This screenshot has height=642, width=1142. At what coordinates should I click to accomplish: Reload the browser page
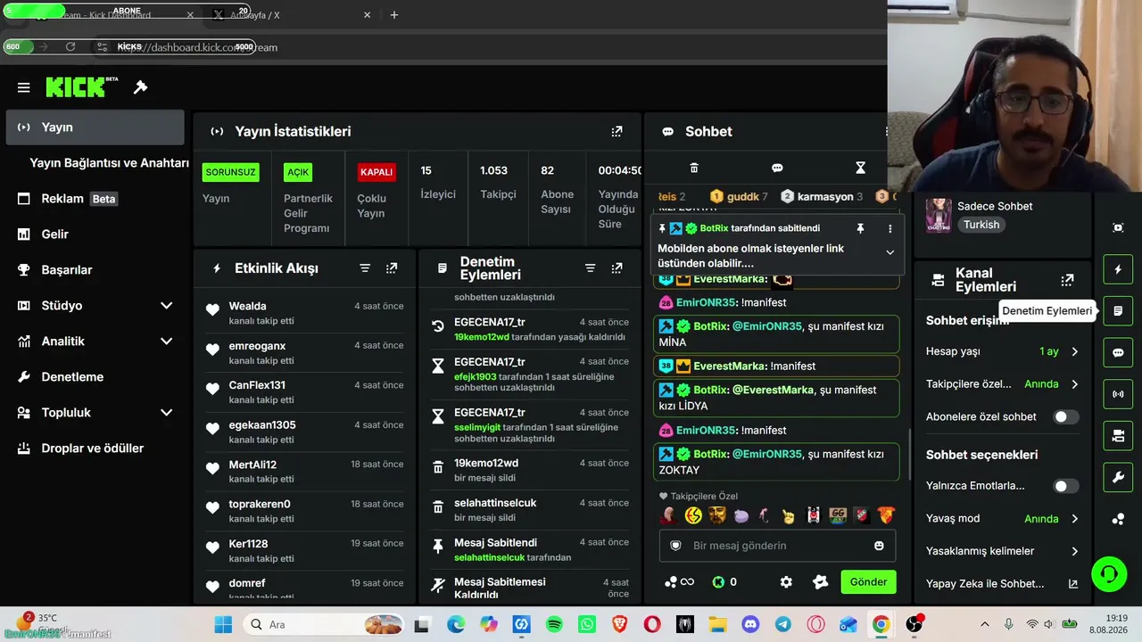pyautogui.click(x=70, y=47)
